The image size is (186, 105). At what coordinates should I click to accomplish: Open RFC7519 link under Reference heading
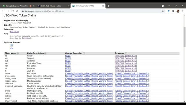pyautogui.click(x=14, y=32)
